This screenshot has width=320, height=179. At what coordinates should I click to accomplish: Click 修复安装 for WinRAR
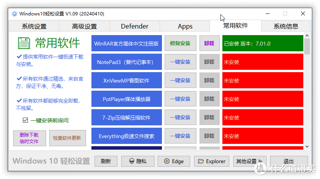180,43
